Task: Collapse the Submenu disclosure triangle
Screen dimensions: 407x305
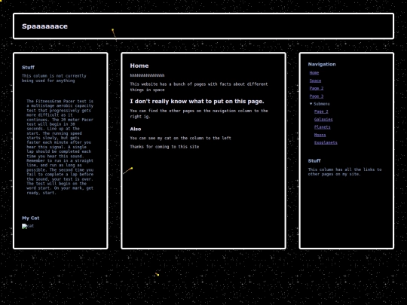Action: tap(311, 104)
